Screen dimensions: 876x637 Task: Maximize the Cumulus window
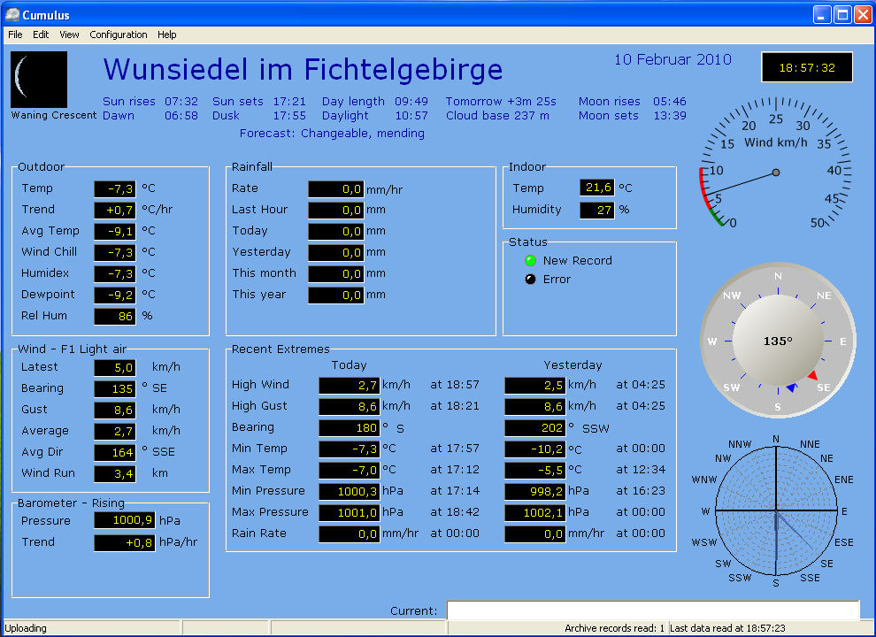click(841, 14)
